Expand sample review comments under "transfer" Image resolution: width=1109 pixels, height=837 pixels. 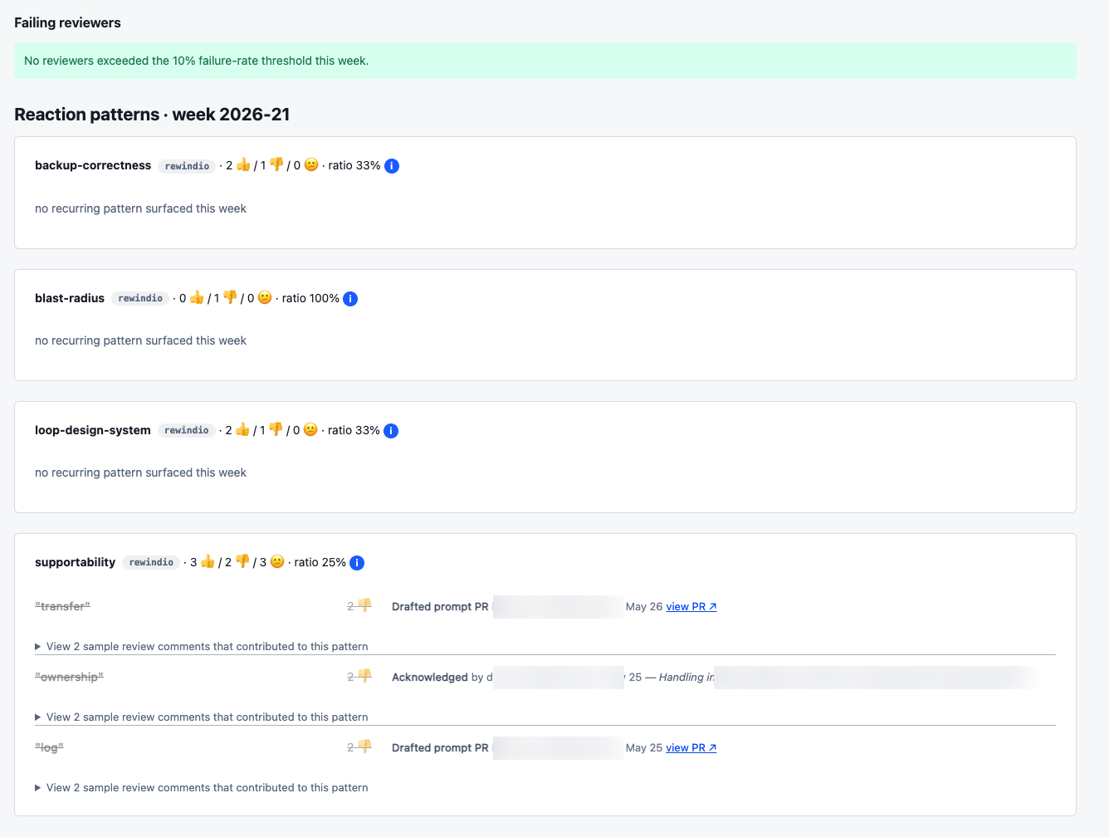202,647
